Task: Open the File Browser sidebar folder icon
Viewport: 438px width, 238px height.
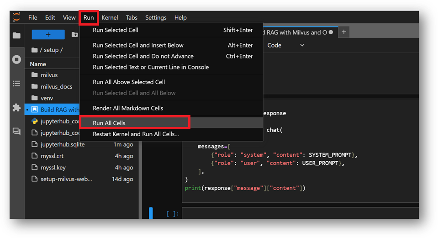Action: tap(17, 36)
